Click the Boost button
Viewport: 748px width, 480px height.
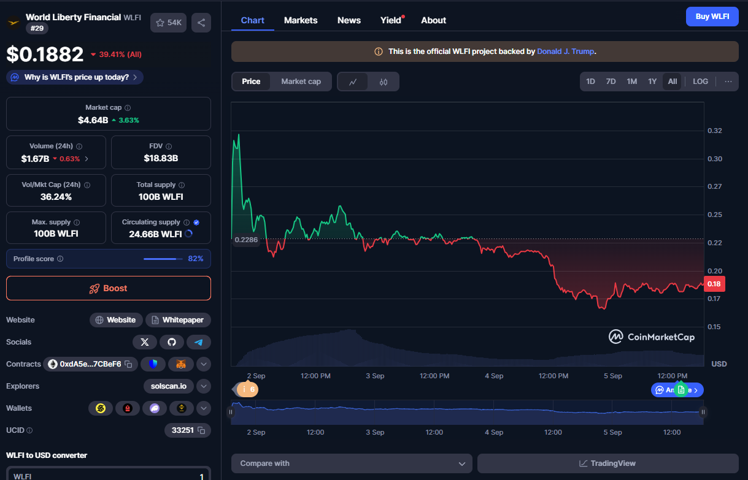coord(109,288)
